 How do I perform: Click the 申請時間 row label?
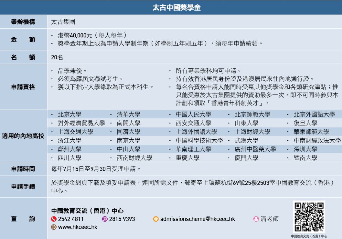pyautogui.click(x=23, y=169)
